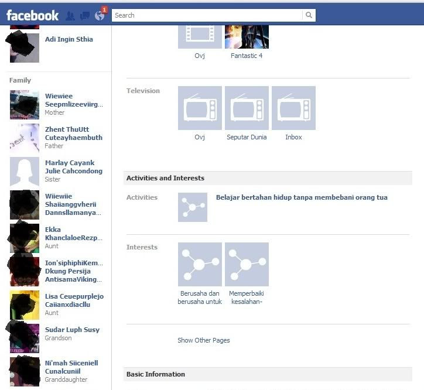424x390 pixels.
Task: Open the friend requests icon
Action: click(x=70, y=16)
